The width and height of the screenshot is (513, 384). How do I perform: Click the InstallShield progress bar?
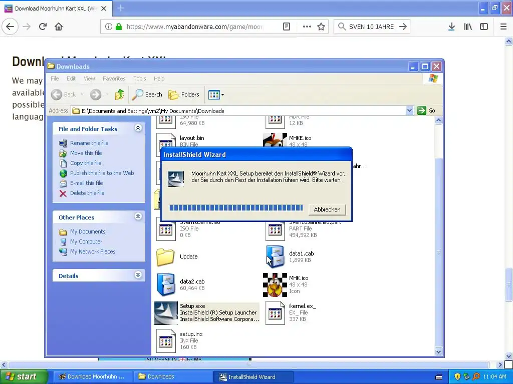236,207
